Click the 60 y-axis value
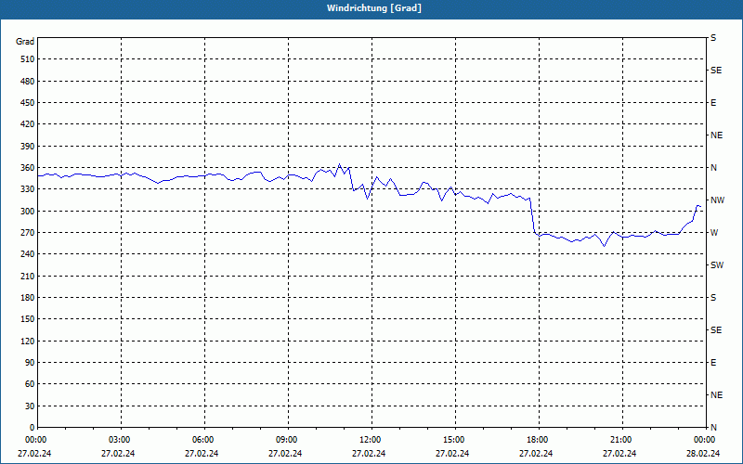Image resolution: width=743 pixels, height=464 pixels. point(30,384)
